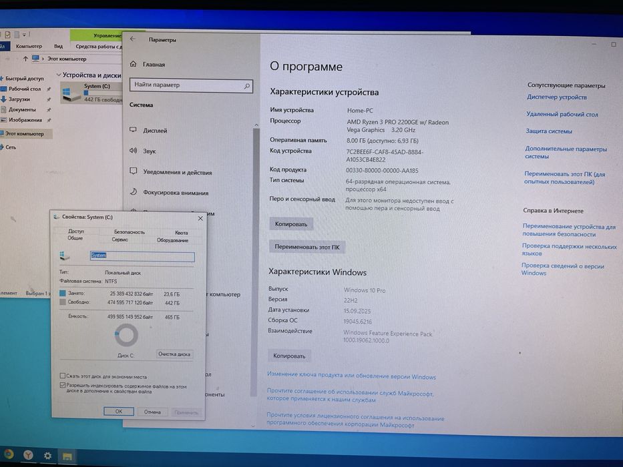This screenshot has width=623, height=467.
Task: Click the up arrow in Explorer address bar
Action: pos(25,59)
